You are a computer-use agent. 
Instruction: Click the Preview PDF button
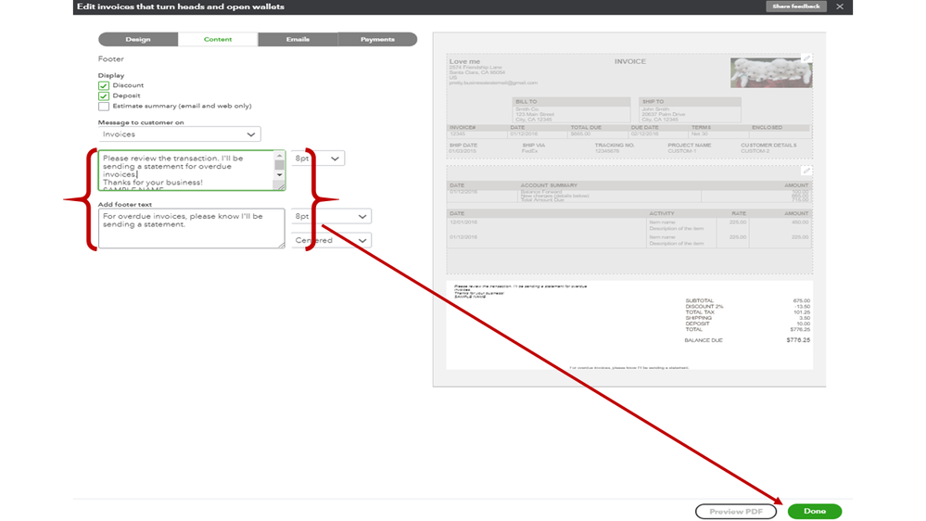coord(736,511)
